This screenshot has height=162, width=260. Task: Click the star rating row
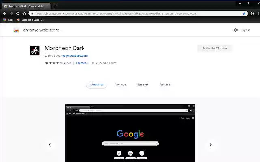(x=54, y=63)
